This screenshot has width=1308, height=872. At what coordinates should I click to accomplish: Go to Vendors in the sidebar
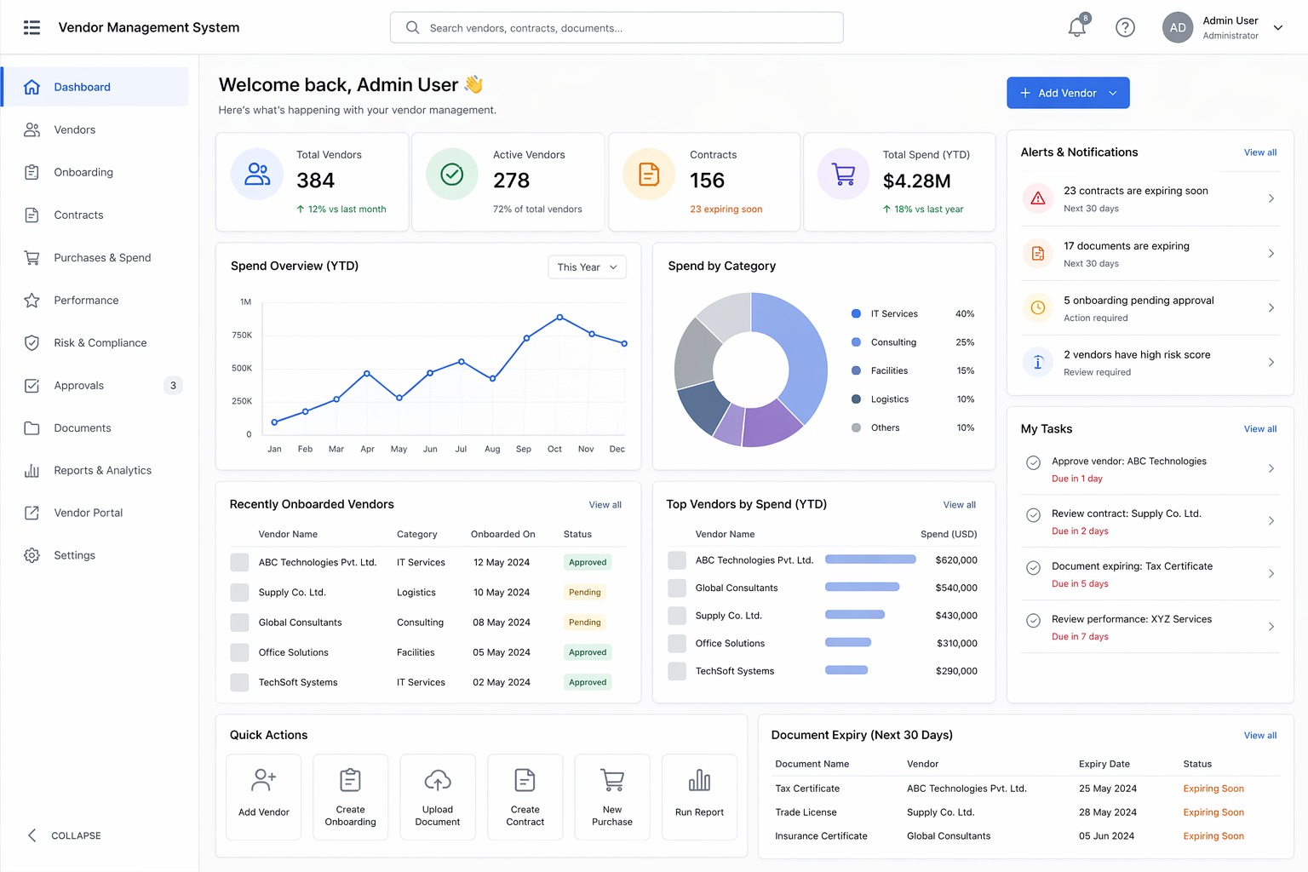[95, 129]
